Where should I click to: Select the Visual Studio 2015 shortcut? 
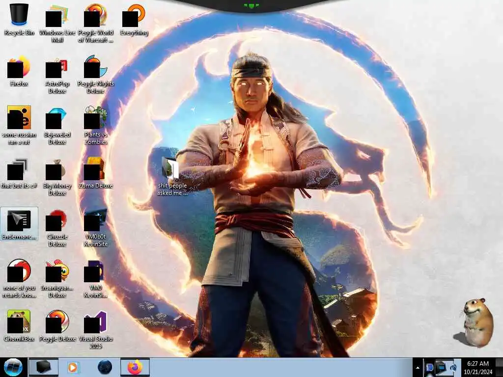[96, 329]
